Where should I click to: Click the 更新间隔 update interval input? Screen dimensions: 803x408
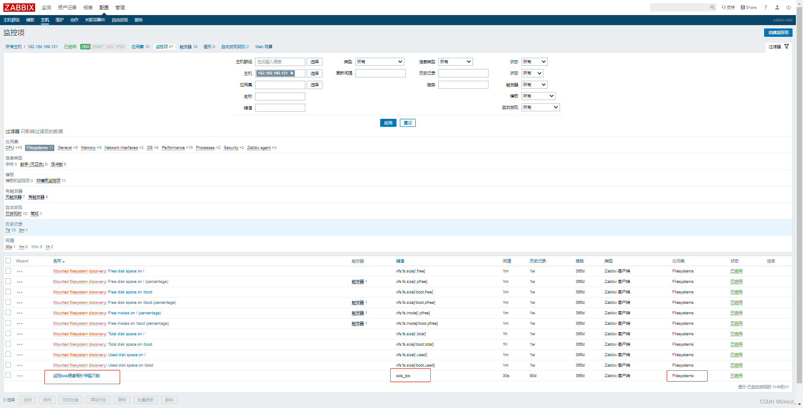tap(381, 73)
